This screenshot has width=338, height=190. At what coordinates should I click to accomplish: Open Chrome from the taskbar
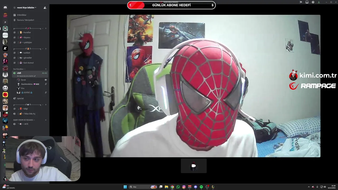[172, 187]
